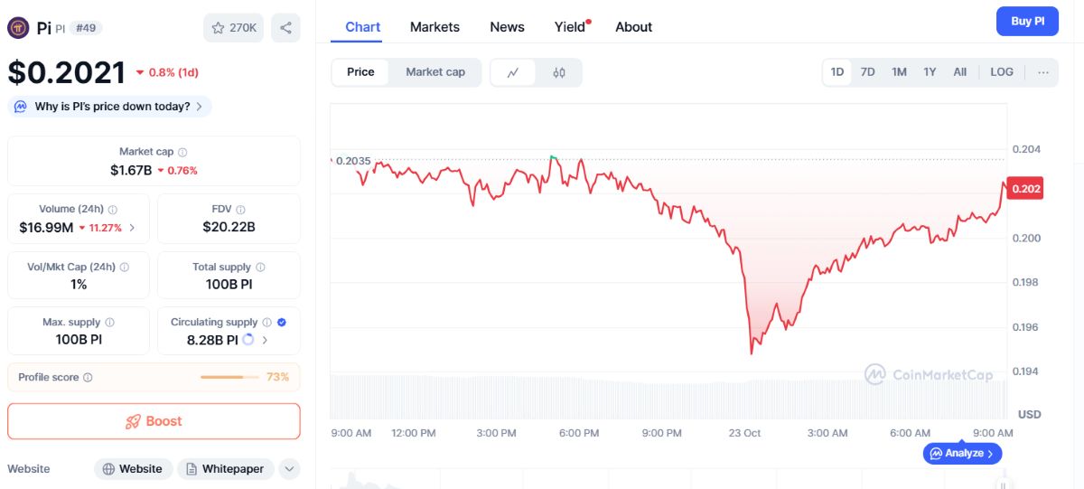This screenshot has height=489, width=1084.
Task: Open 'Why is PI's price down today?'
Action: [x=110, y=107]
